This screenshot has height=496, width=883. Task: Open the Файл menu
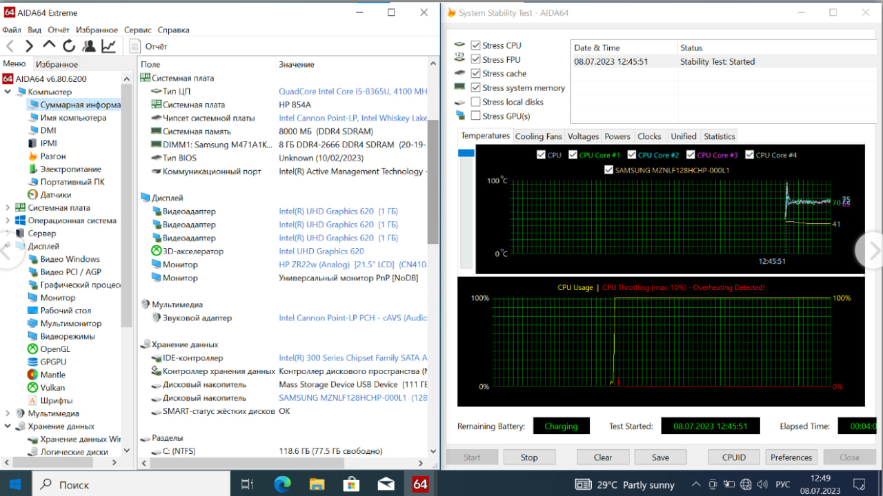12,30
